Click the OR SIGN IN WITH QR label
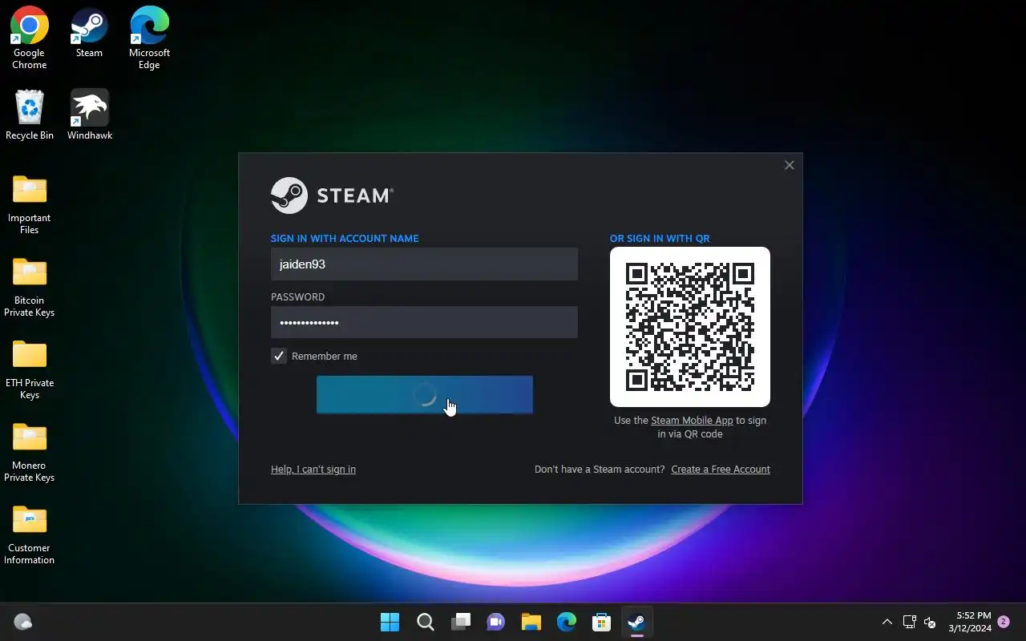 pos(660,238)
